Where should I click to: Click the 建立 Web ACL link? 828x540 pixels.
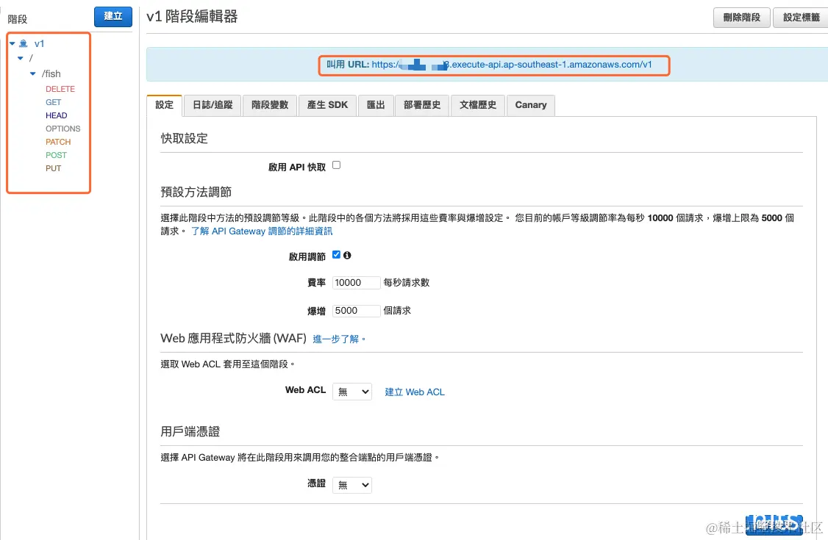click(414, 392)
